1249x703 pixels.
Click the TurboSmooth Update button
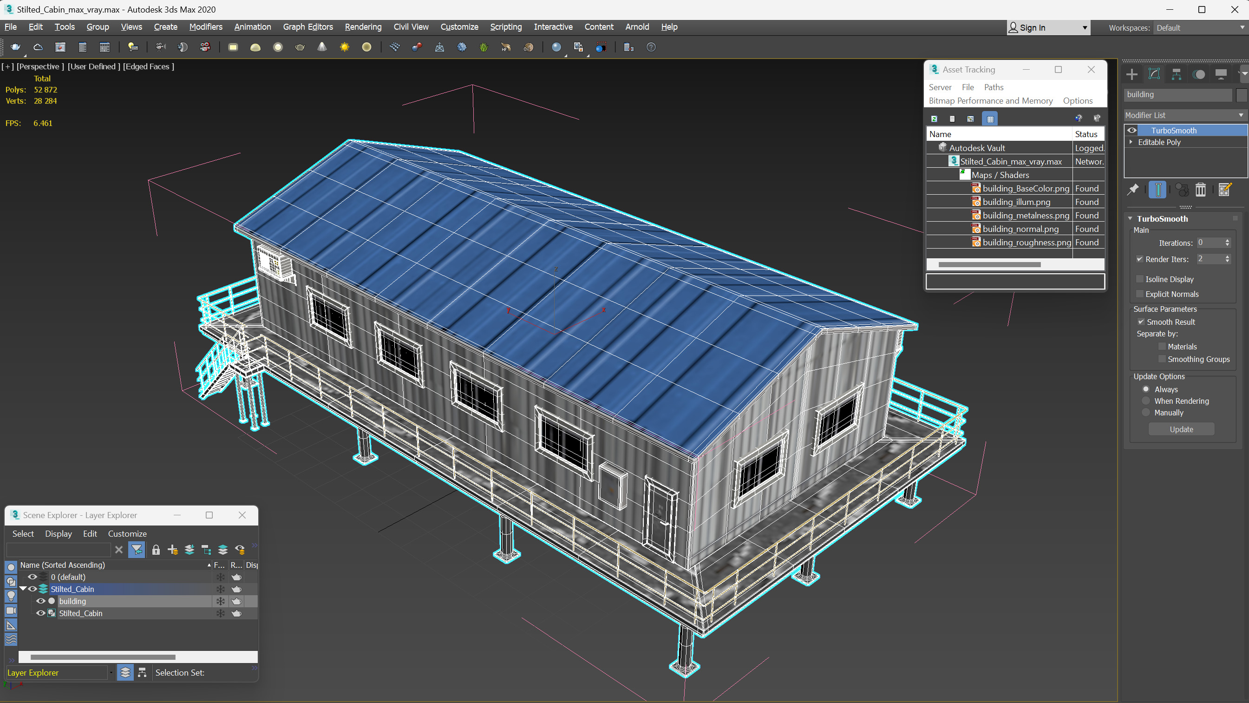coord(1181,429)
